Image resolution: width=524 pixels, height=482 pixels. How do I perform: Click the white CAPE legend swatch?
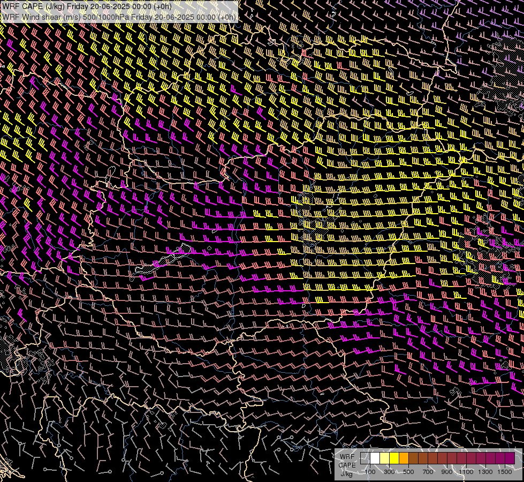point(375,458)
